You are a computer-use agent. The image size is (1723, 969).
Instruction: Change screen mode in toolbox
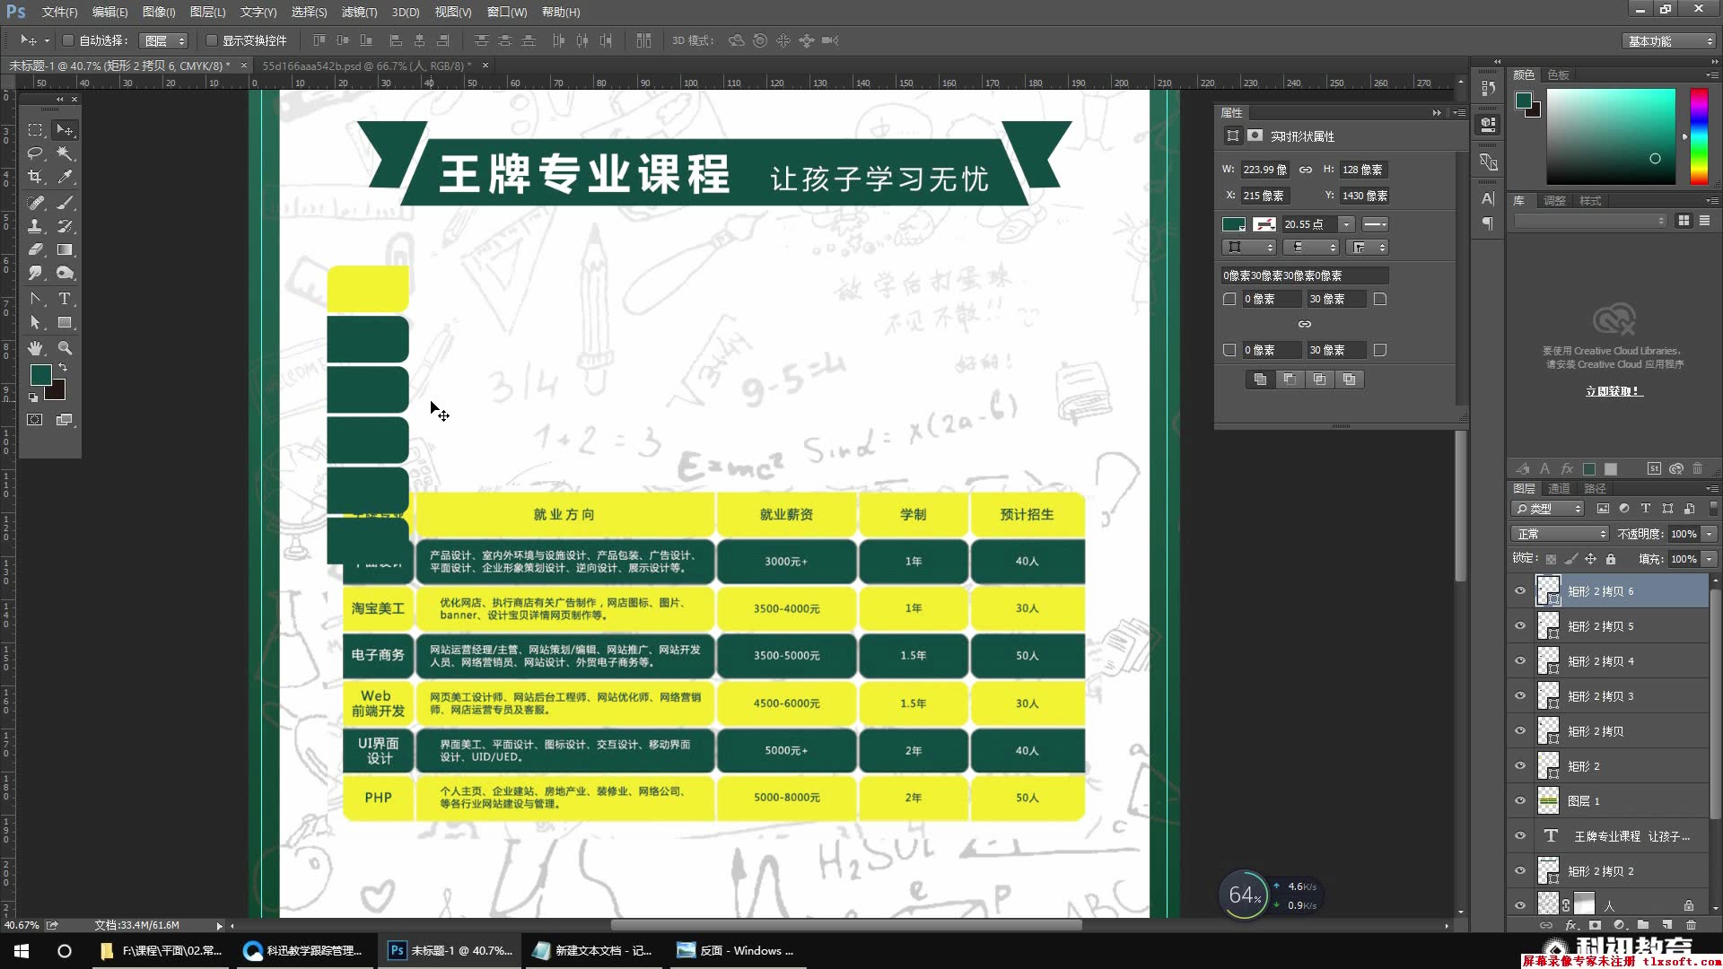65,420
